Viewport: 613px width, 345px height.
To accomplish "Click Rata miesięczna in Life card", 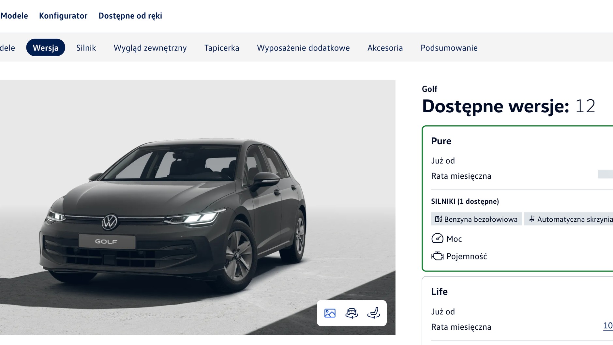I will pos(461,327).
